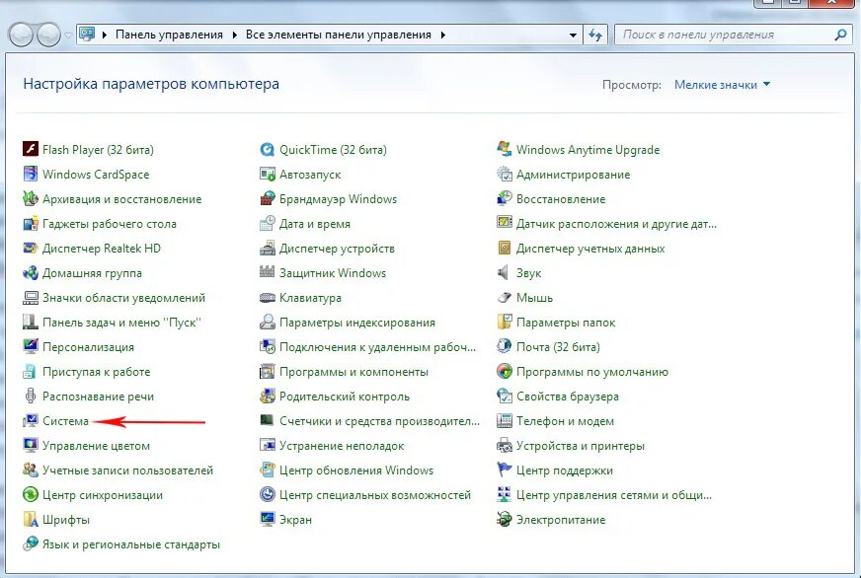Open the Устранение неполадок link
The width and height of the screenshot is (861, 578).
[x=342, y=446]
